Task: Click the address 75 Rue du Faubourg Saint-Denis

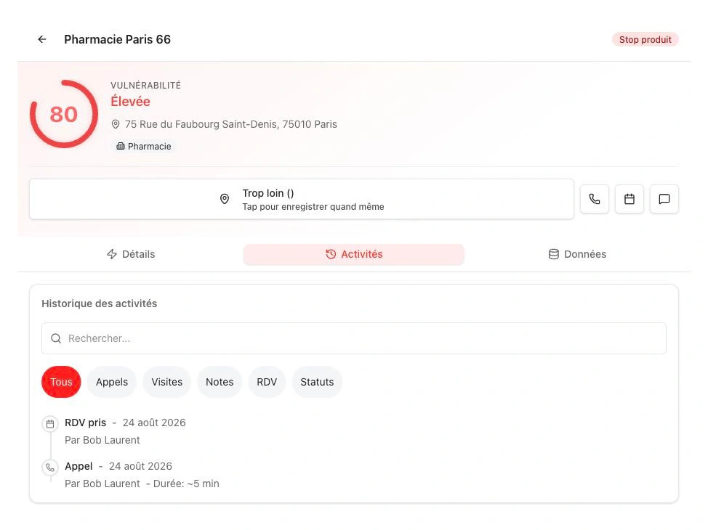Action: pos(230,124)
